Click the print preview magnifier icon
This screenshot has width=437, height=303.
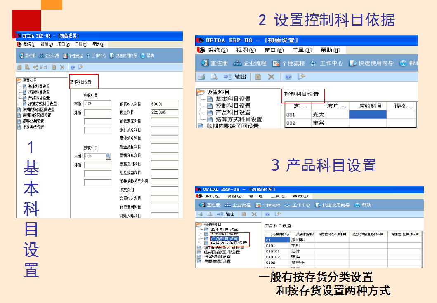click(28, 67)
